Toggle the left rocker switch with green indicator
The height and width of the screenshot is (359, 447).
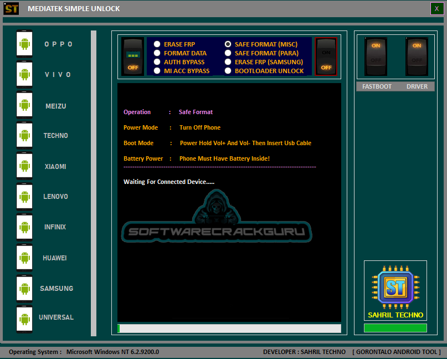[x=132, y=57]
